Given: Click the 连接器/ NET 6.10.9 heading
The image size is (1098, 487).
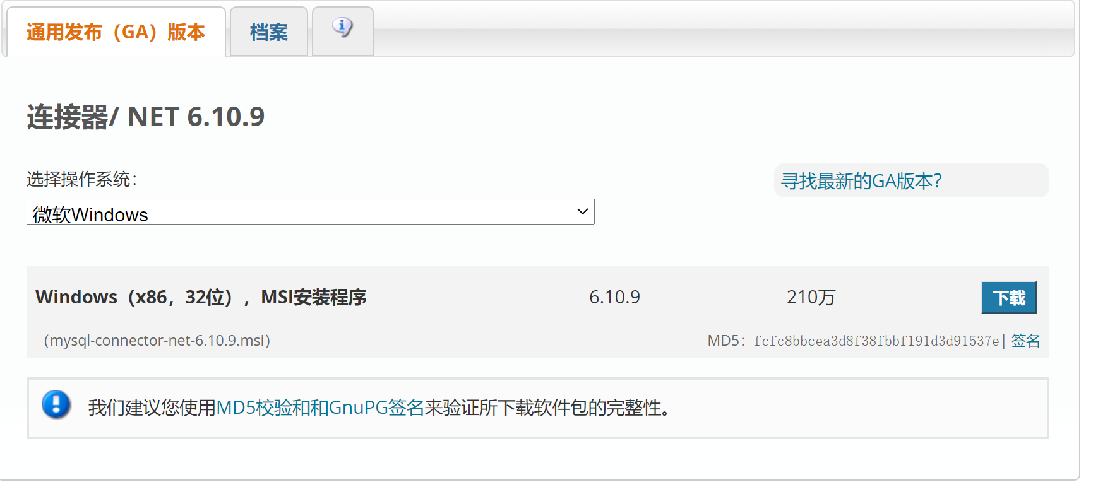Looking at the screenshot, I should click(146, 117).
